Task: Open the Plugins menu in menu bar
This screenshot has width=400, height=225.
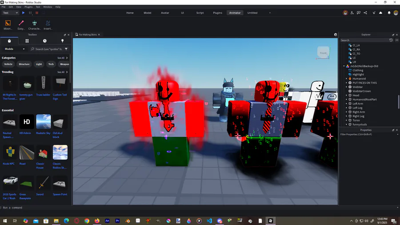Action: tap(28, 7)
